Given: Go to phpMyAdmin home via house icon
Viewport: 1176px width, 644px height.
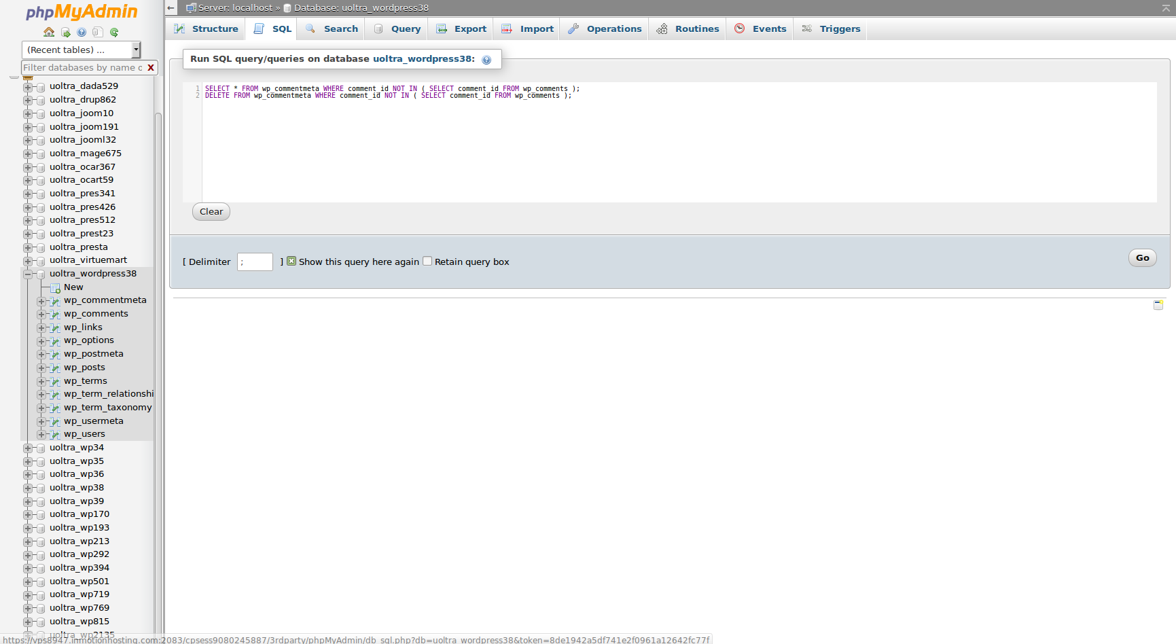Looking at the screenshot, I should [49, 32].
